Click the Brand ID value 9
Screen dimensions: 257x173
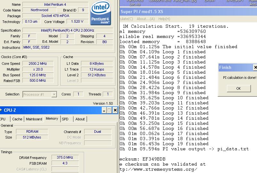[83, 10]
